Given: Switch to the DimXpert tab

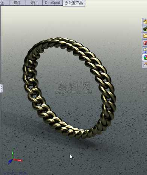Looking at the screenshot, I should [53, 3].
